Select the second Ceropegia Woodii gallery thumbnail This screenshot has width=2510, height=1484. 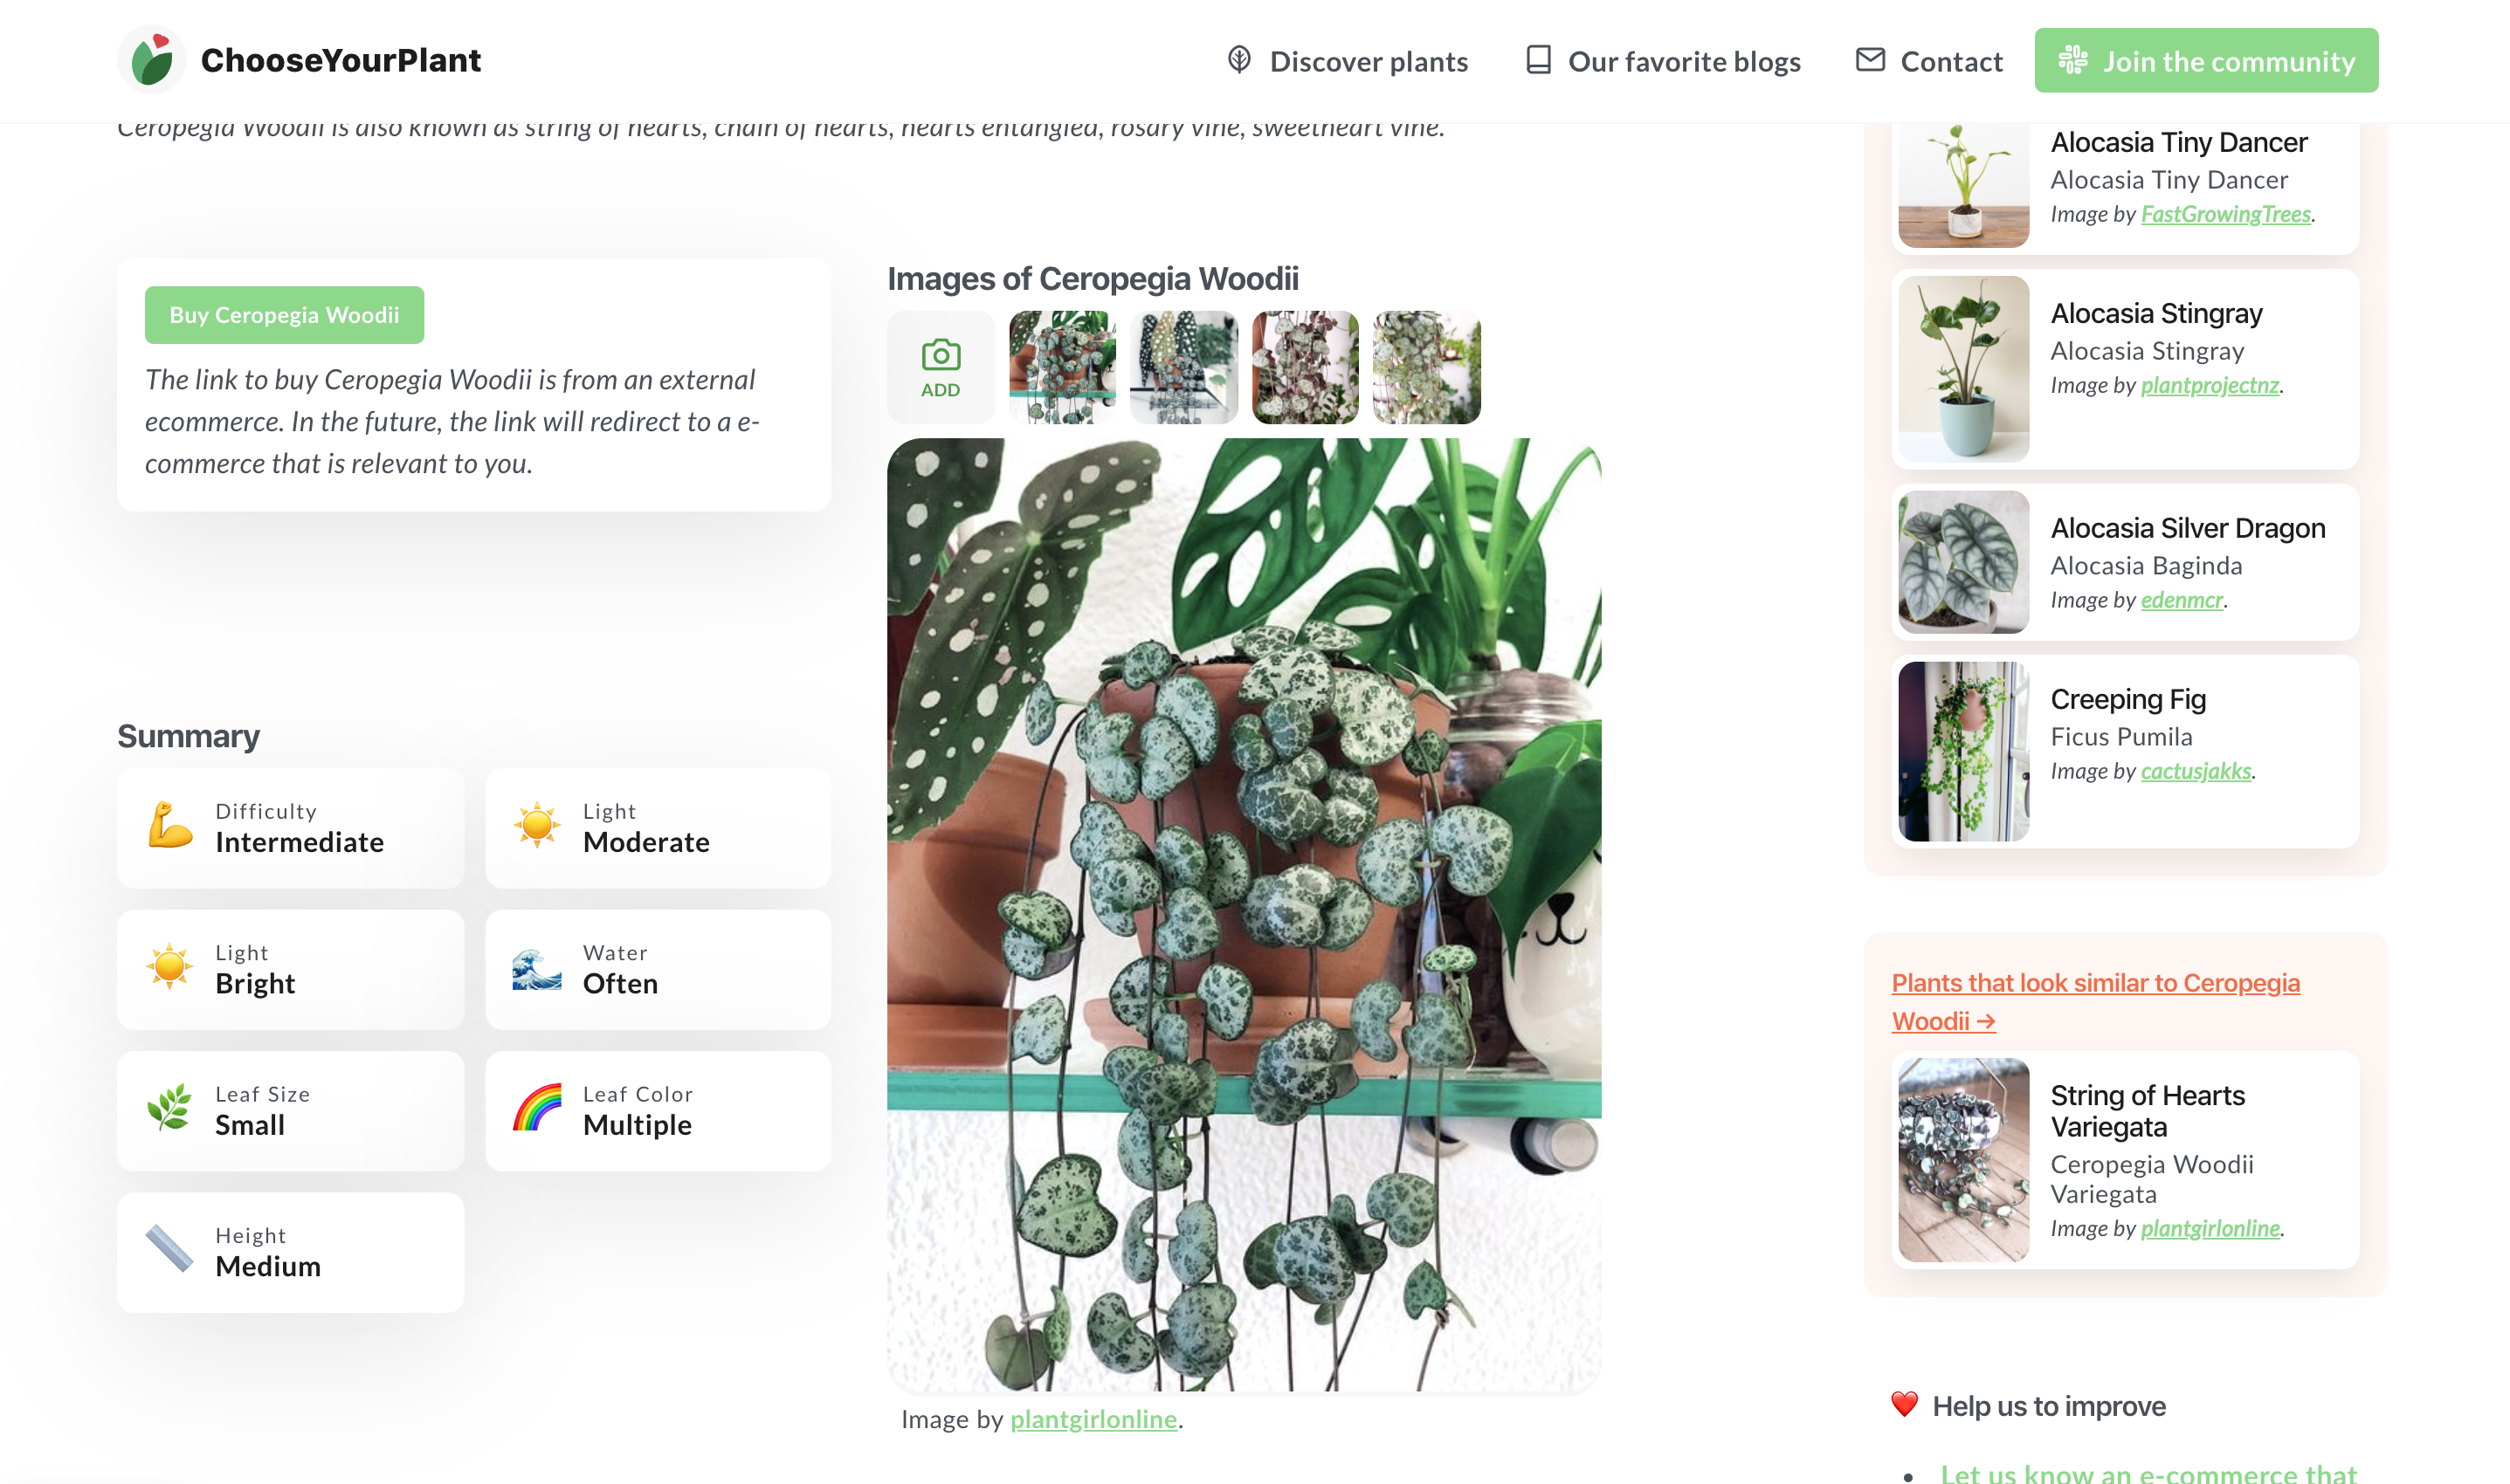point(1183,367)
